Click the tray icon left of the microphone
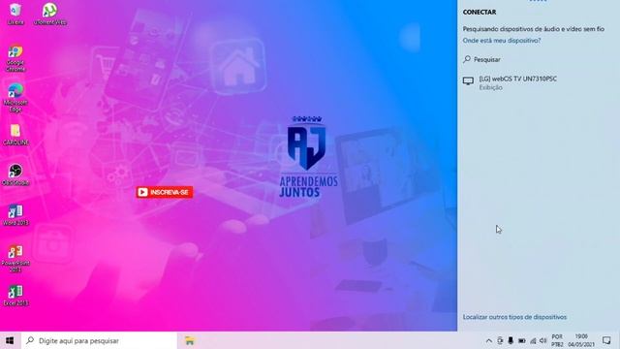The width and height of the screenshot is (620, 349). (500, 340)
